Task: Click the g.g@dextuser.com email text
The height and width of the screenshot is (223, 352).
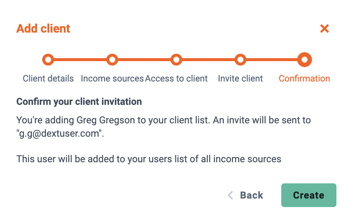Action: (60, 133)
